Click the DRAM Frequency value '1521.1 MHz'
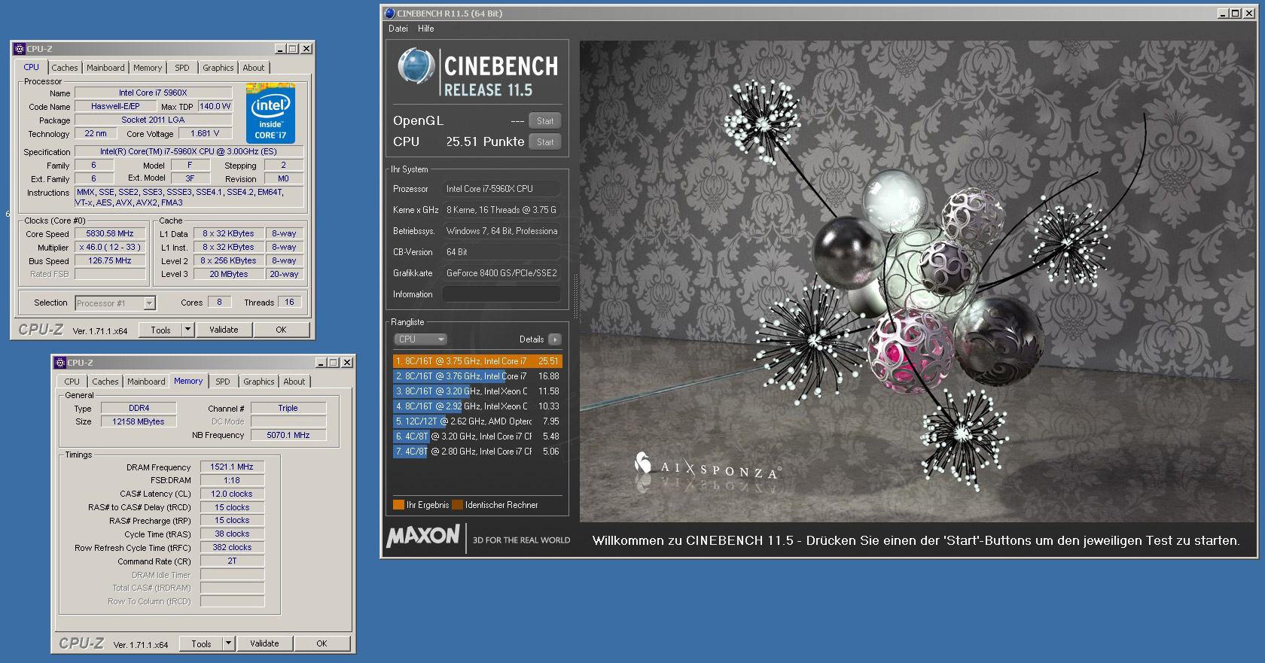This screenshot has height=663, width=1265. click(x=232, y=467)
